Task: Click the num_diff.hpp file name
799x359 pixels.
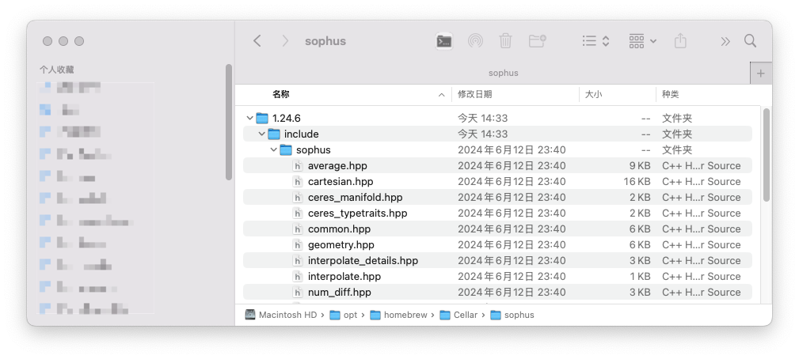Action: tap(340, 292)
